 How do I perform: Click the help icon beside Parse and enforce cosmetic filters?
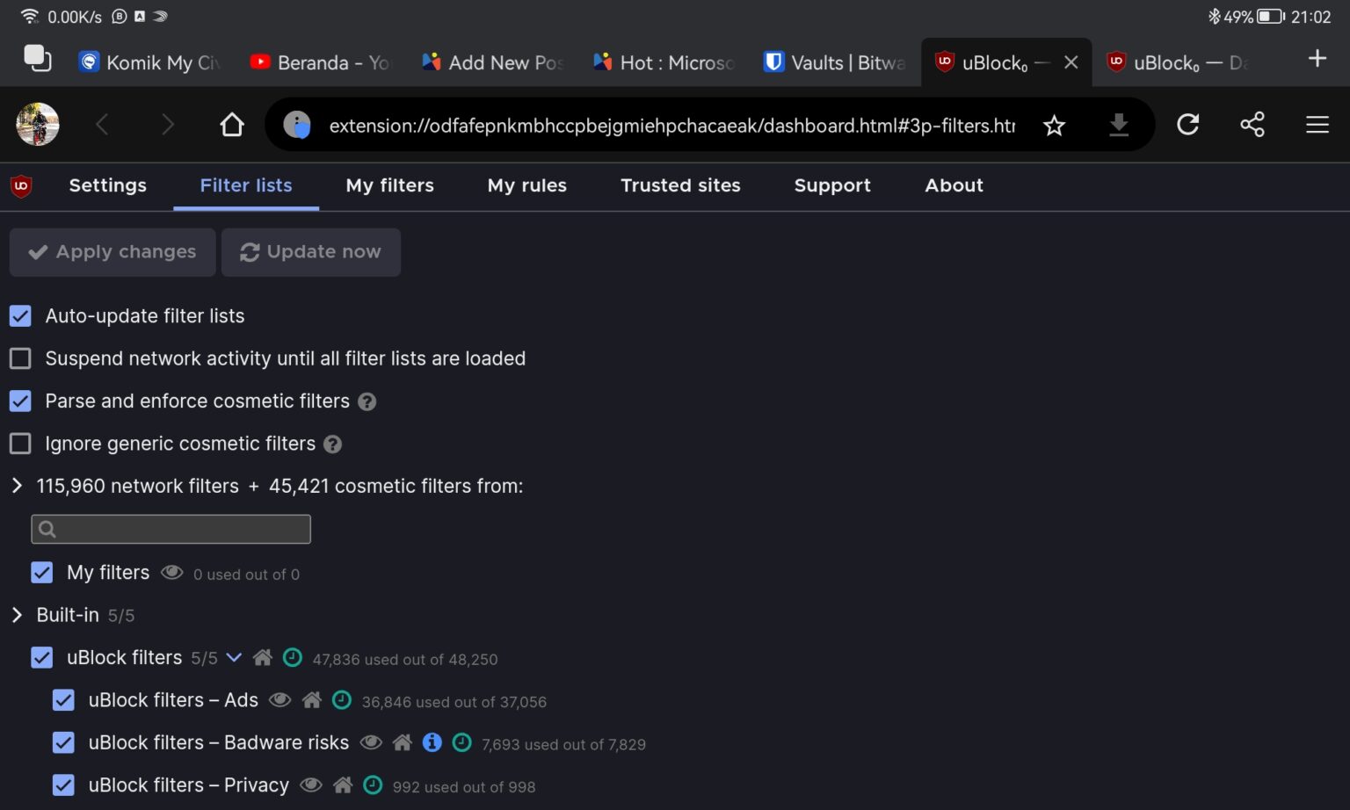point(367,401)
